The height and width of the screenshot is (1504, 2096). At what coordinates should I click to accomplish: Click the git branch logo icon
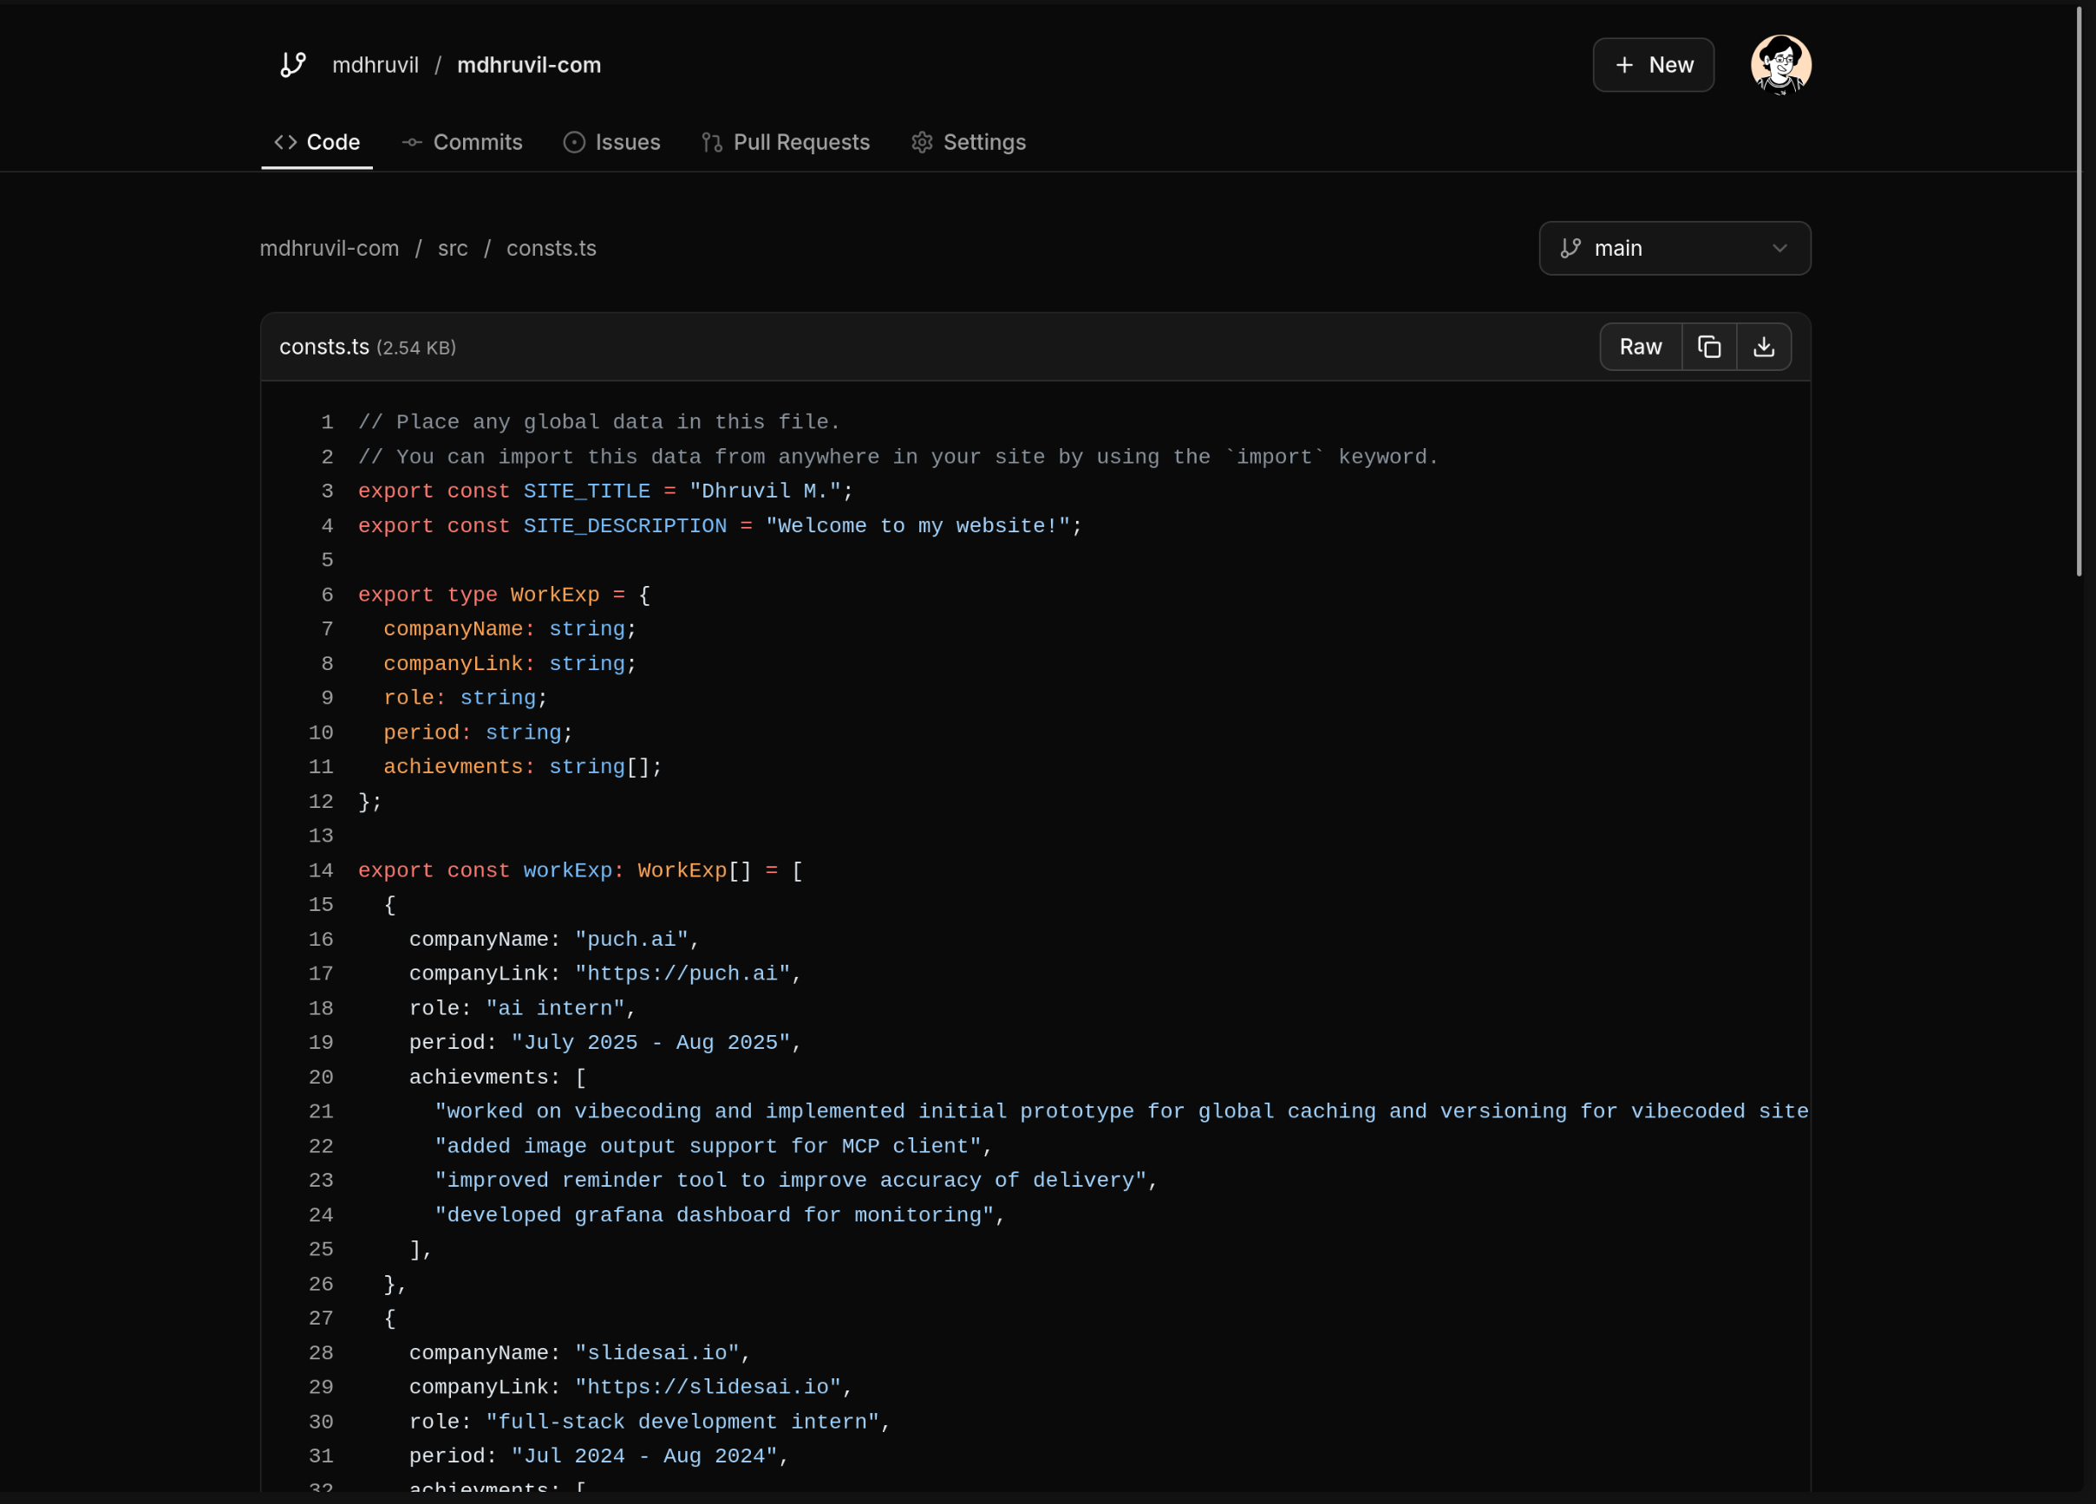click(x=293, y=65)
